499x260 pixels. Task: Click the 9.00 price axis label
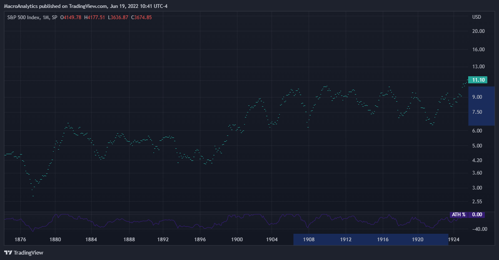477,97
